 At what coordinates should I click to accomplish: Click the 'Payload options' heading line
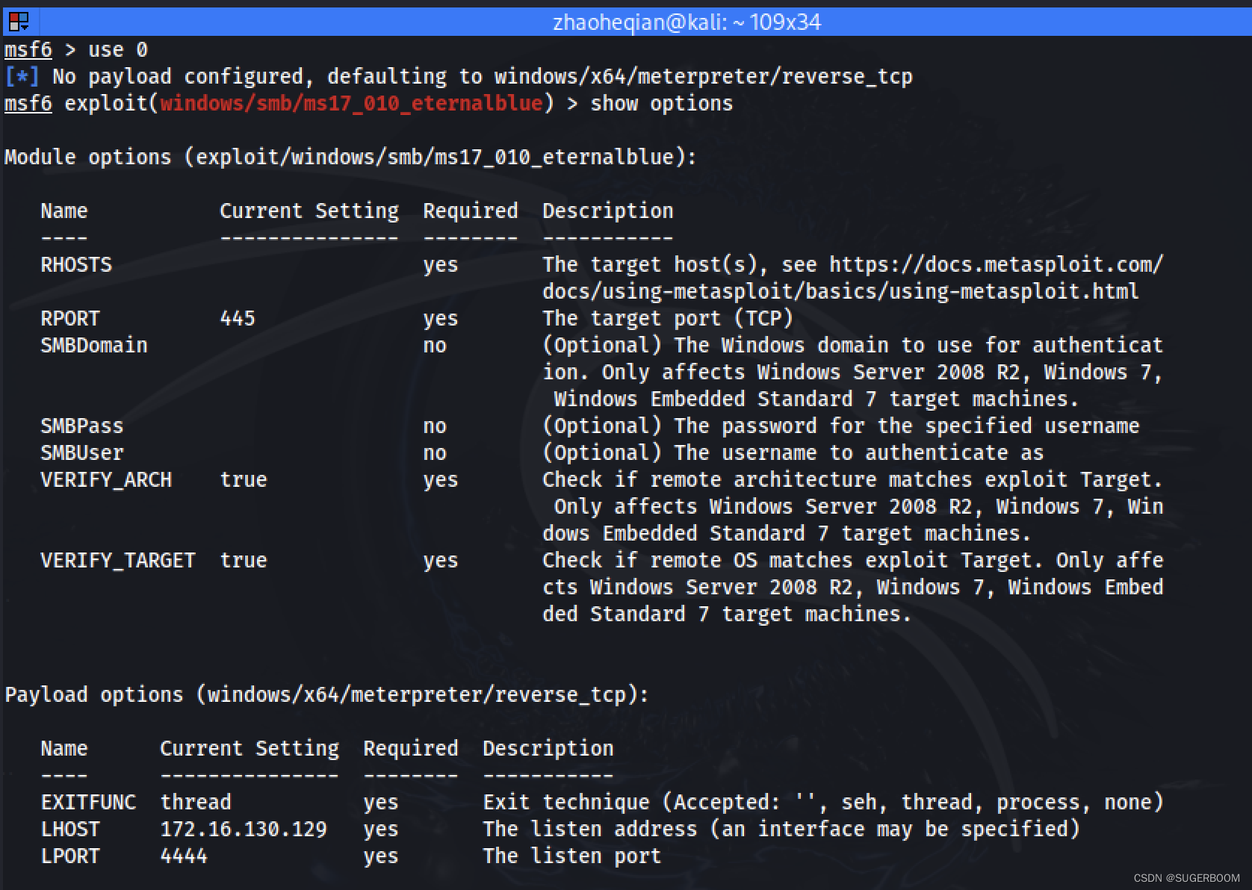coord(327,695)
